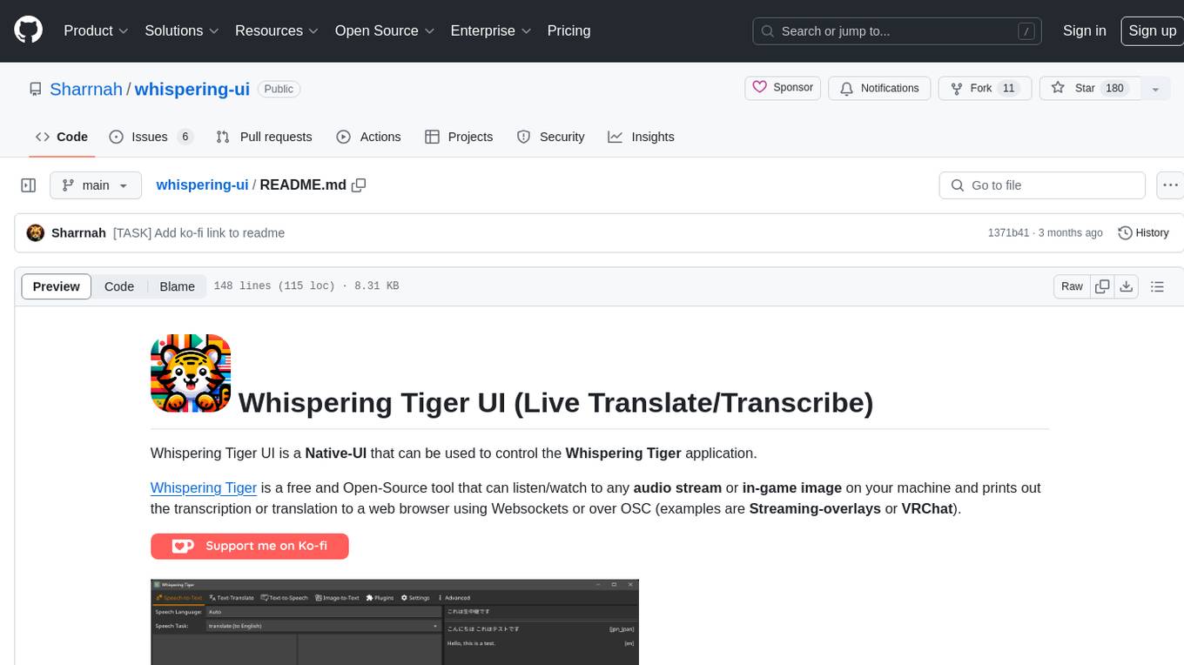Open the Pricing page
Screen dimensions: 1184x665
pyautogui.click(x=568, y=30)
